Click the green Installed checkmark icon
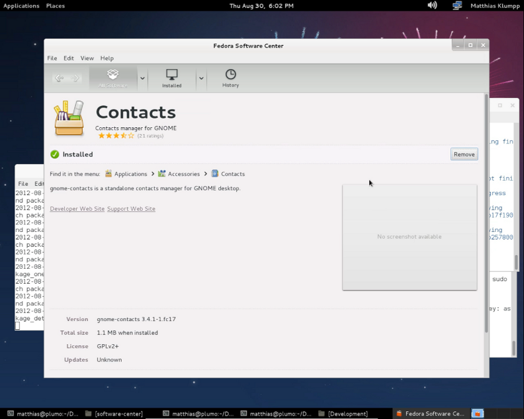This screenshot has width=524, height=419. [x=54, y=155]
